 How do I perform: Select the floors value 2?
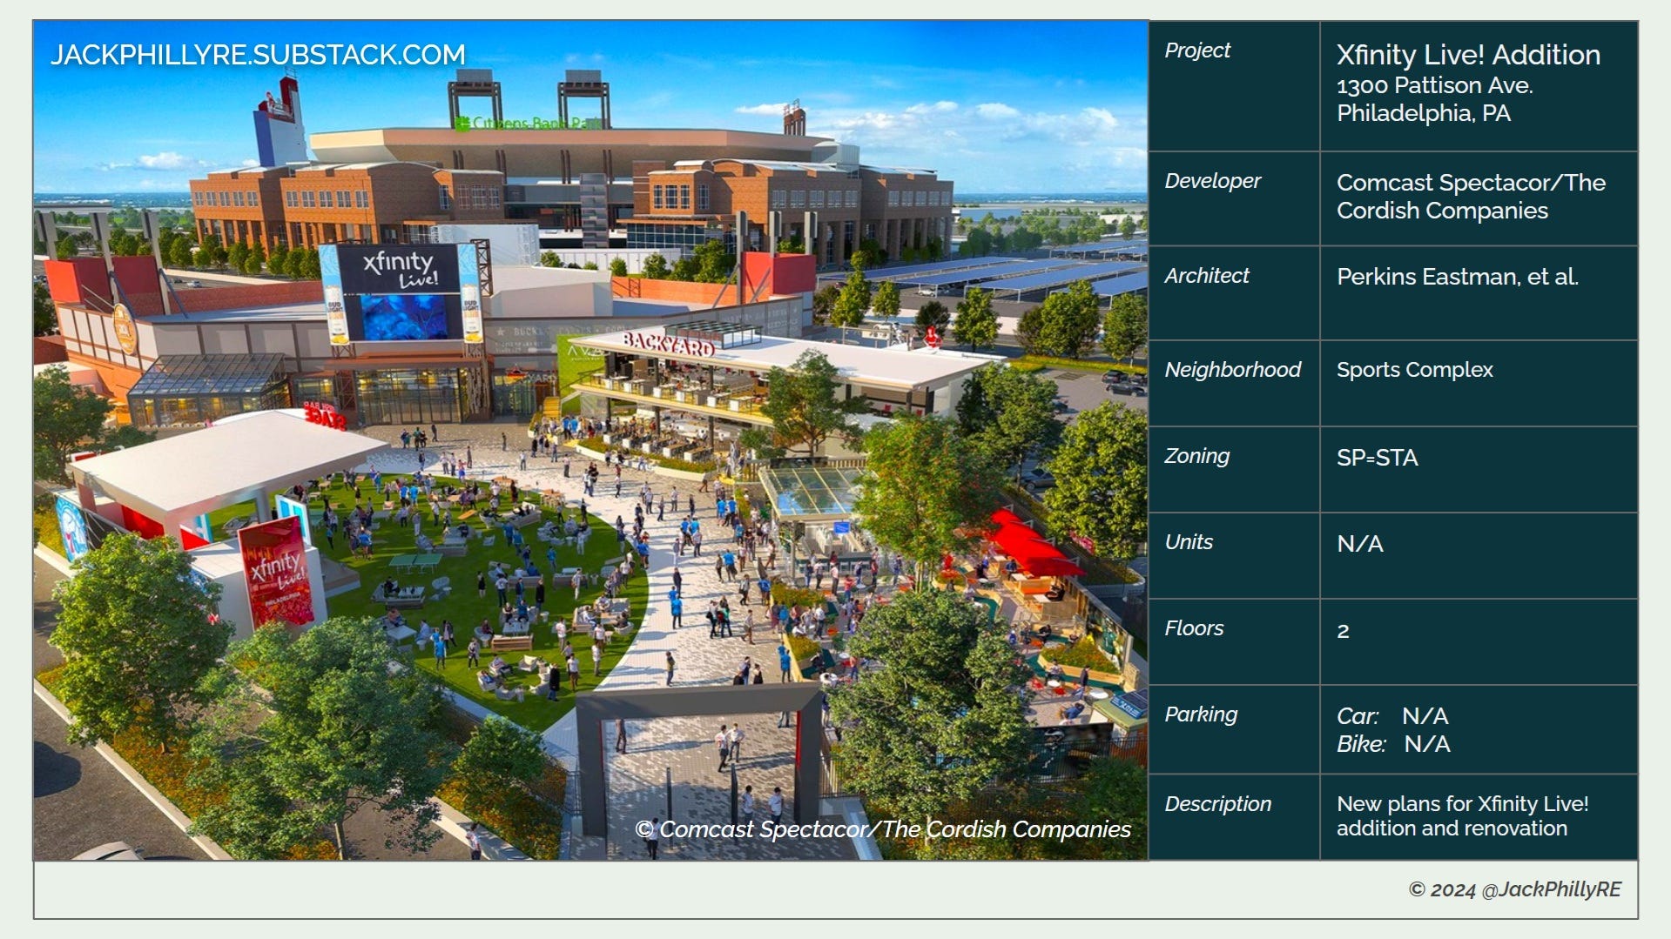[1343, 631]
